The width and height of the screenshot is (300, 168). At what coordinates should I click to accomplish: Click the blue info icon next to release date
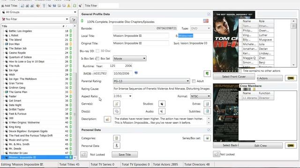(136, 73)
